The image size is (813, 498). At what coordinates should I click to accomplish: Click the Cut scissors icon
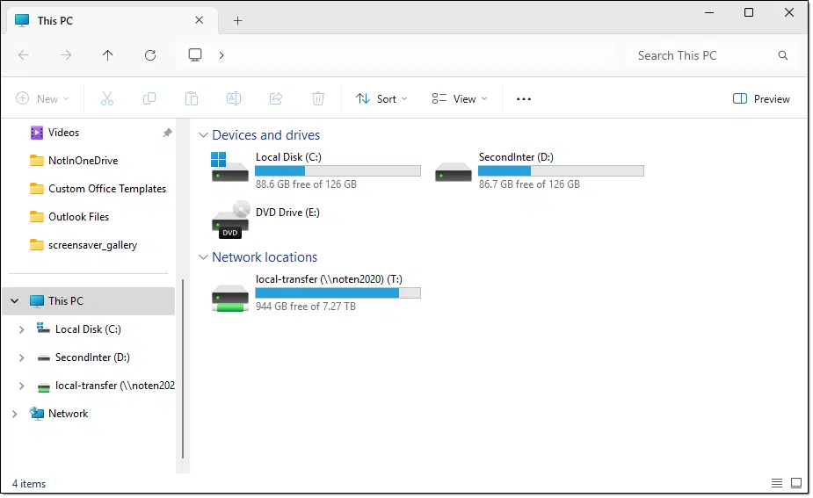coord(107,99)
